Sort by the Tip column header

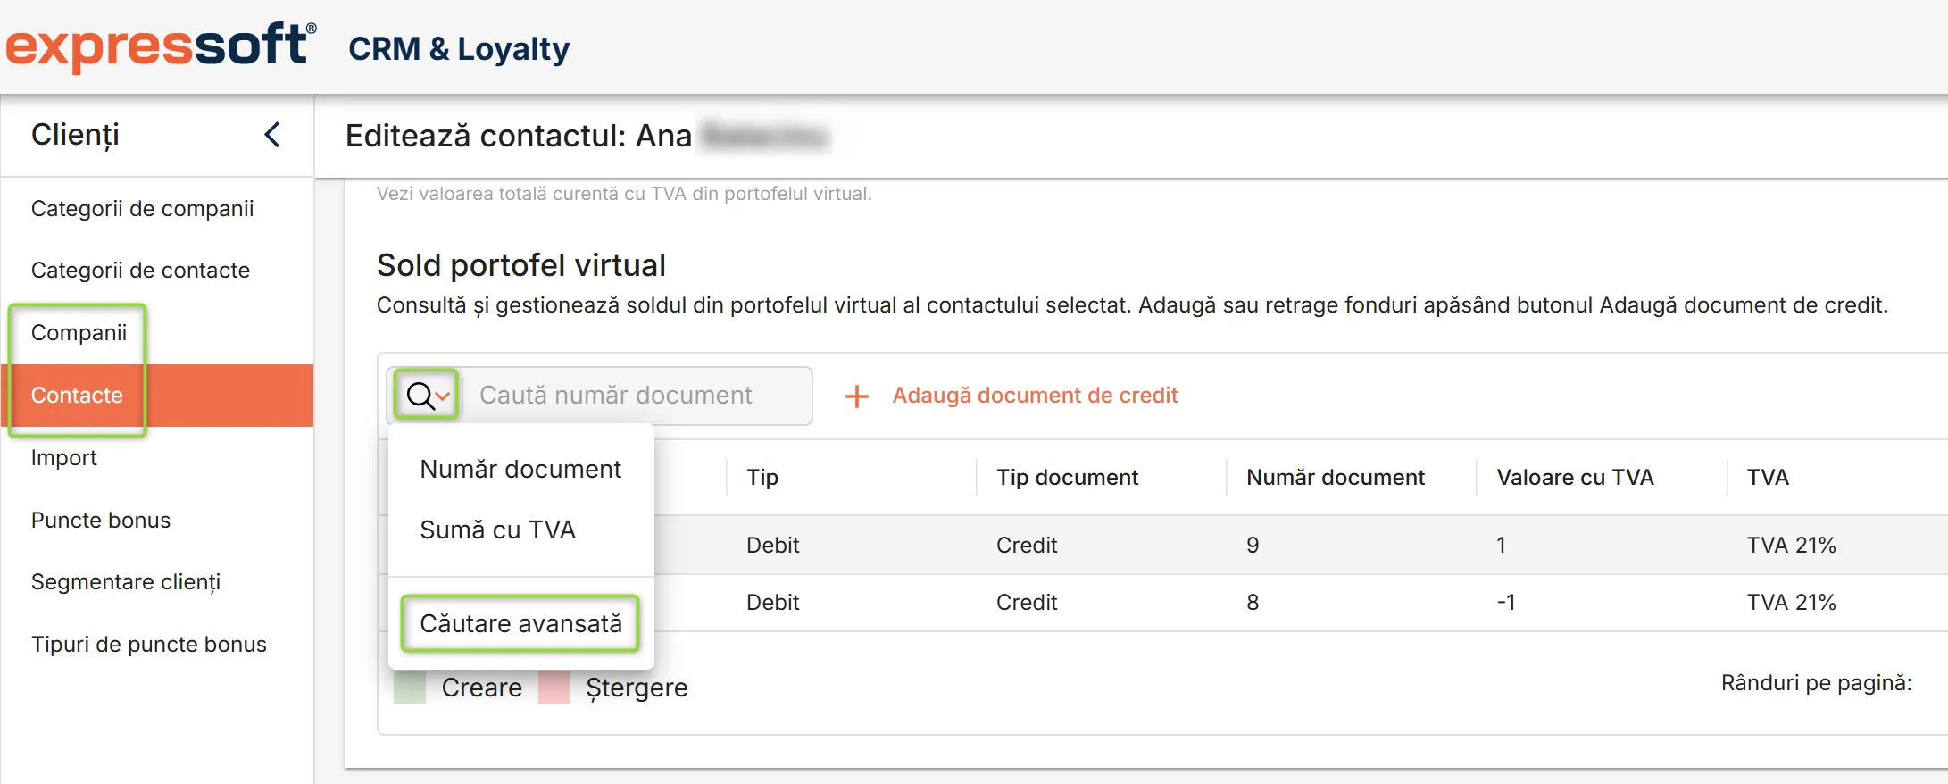(762, 477)
